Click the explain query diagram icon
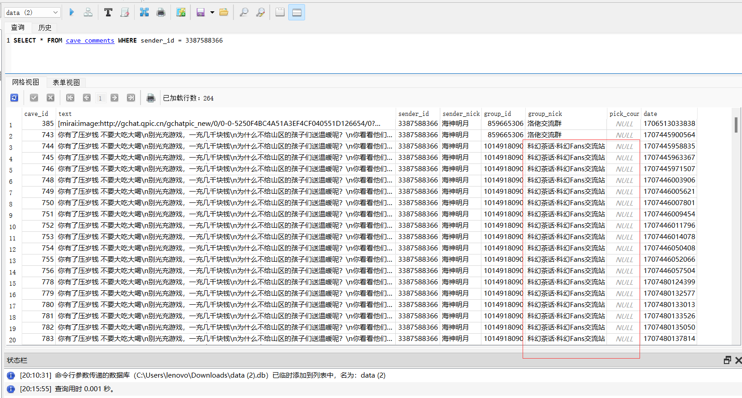 point(88,12)
